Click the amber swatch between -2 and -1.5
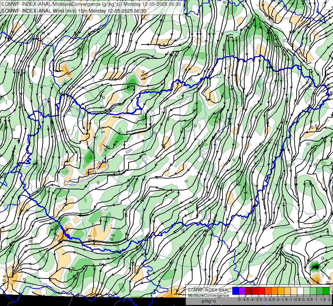The width and height of the screenshot is (333, 306). [281, 291]
